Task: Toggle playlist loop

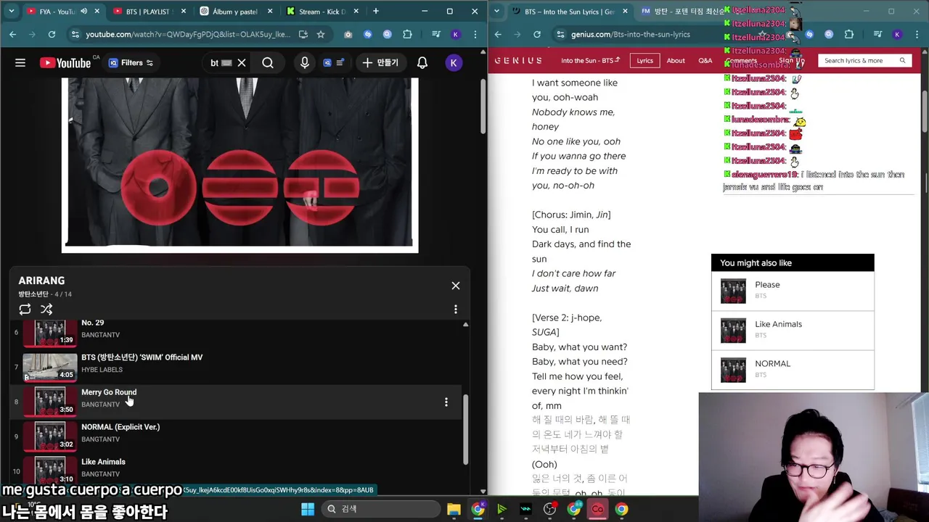Action: 25,310
